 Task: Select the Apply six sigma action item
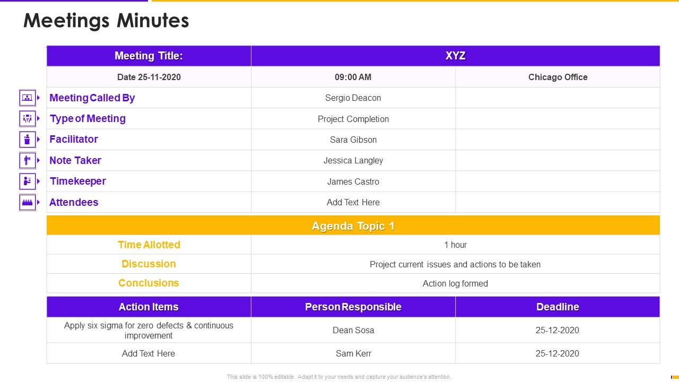click(x=149, y=330)
